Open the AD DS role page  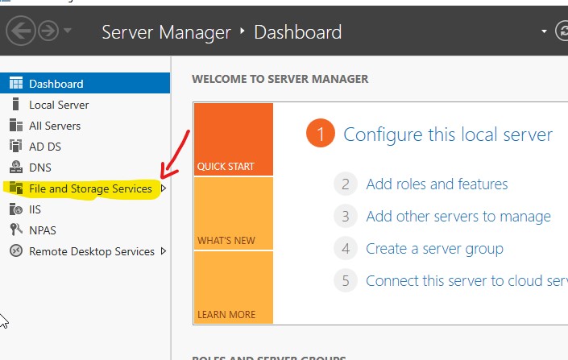pyautogui.click(x=45, y=147)
